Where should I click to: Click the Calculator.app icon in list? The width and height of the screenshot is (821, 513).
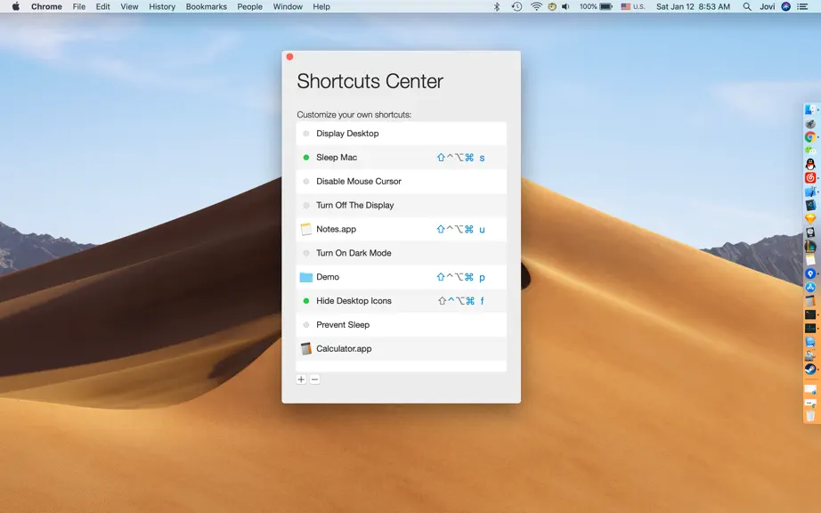(306, 348)
